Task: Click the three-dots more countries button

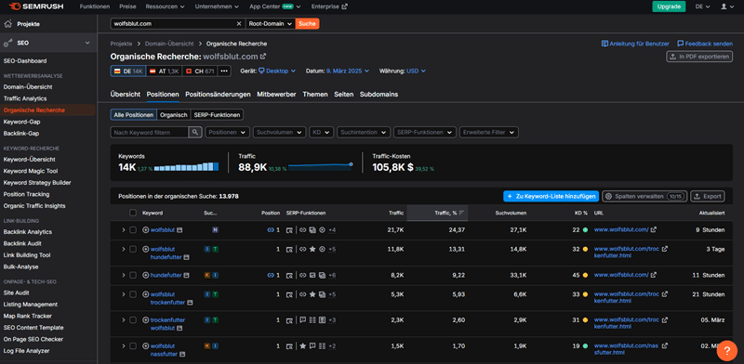Action: [x=224, y=71]
